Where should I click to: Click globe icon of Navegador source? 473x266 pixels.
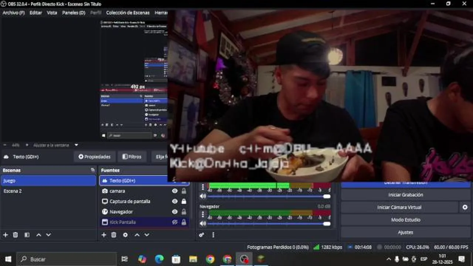pyautogui.click(x=105, y=212)
